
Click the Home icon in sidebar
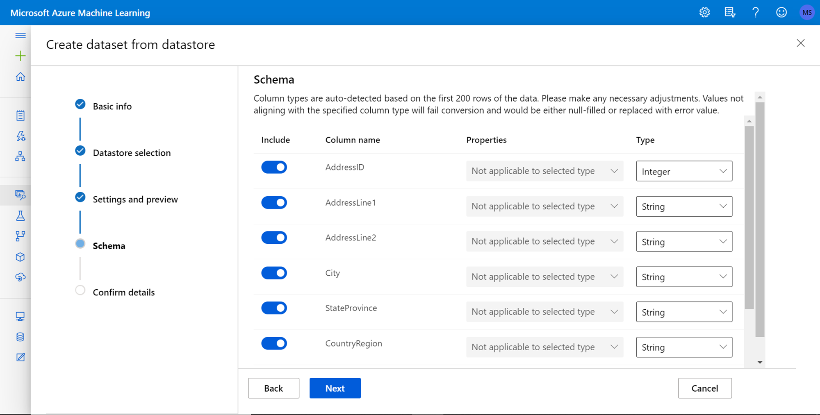20,77
